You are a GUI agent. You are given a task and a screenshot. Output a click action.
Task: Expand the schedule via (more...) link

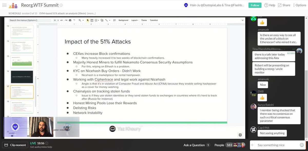click(91, 13)
